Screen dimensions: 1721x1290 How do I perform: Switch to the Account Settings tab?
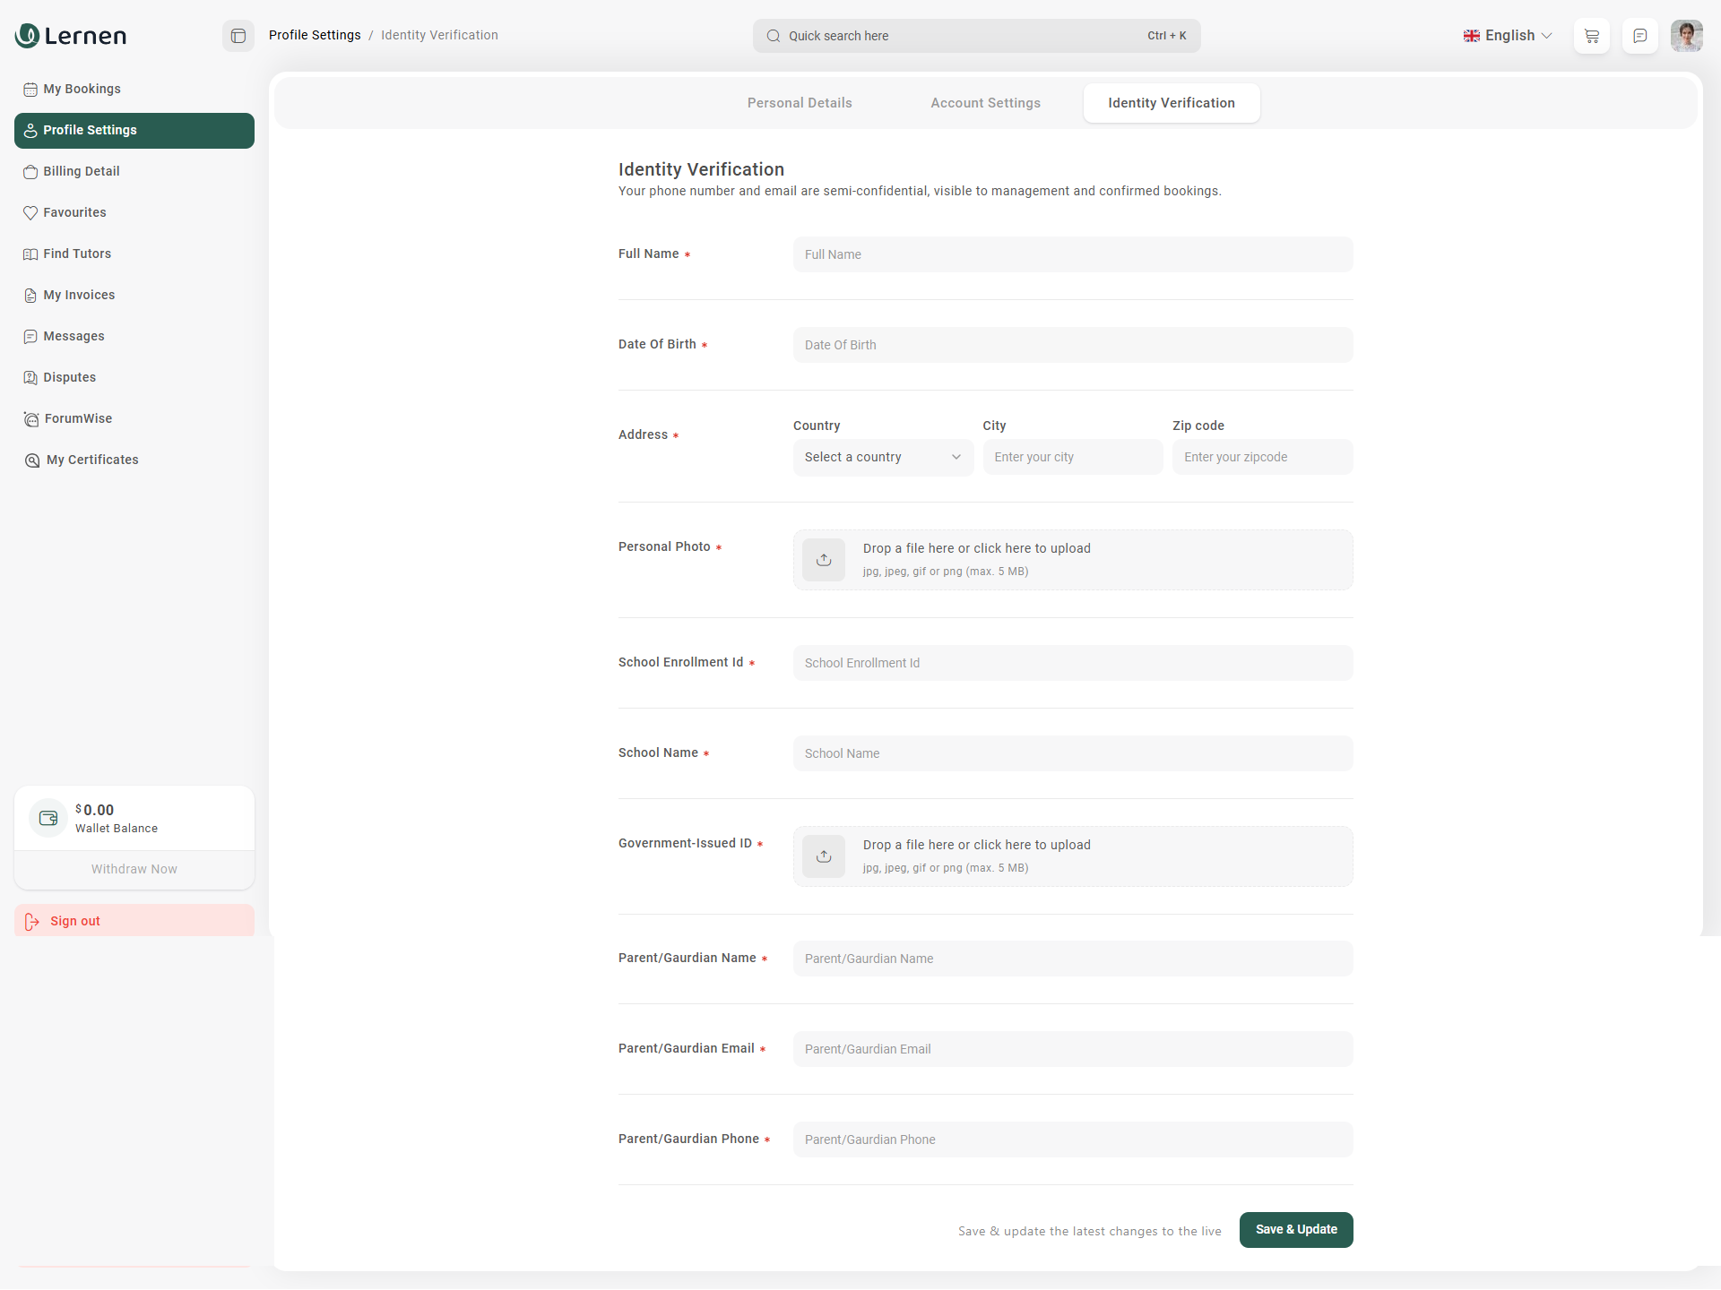pyautogui.click(x=985, y=102)
